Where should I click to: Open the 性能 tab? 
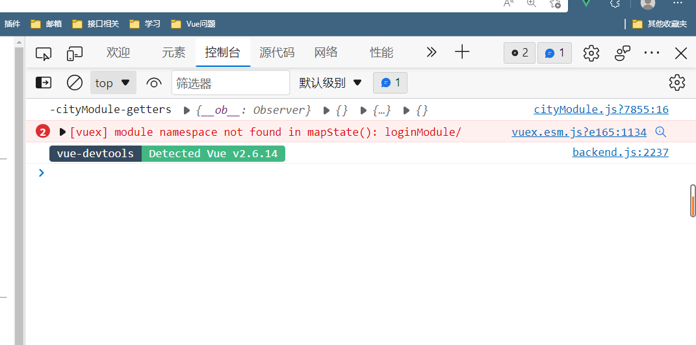pyautogui.click(x=381, y=53)
